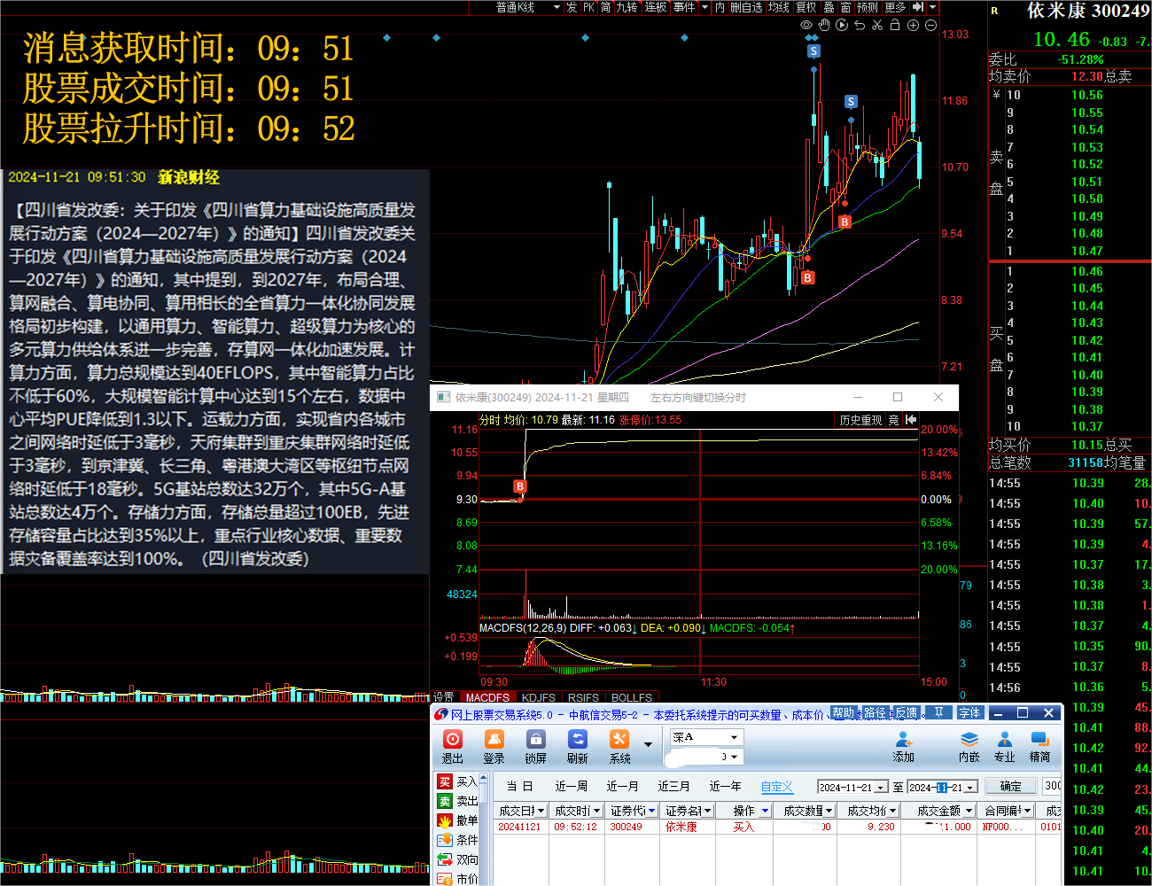Open the 系统 system tools icon
The width and height of the screenshot is (1152, 886).
coord(619,747)
